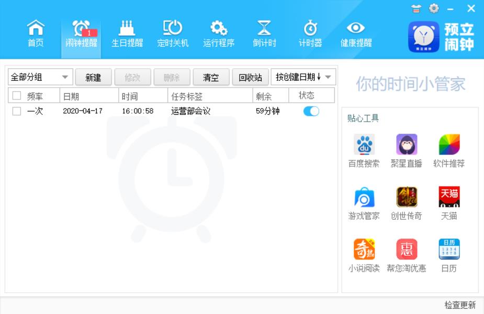This screenshot has width=484, height=314.
Task: Switch to 生日提醒 birthday reminder tab
Action: tap(127, 34)
